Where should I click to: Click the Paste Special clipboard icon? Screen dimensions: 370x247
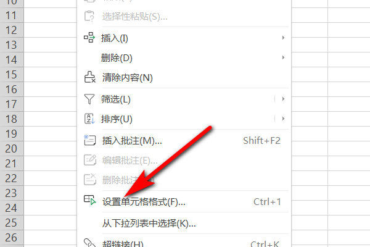click(x=89, y=16)
